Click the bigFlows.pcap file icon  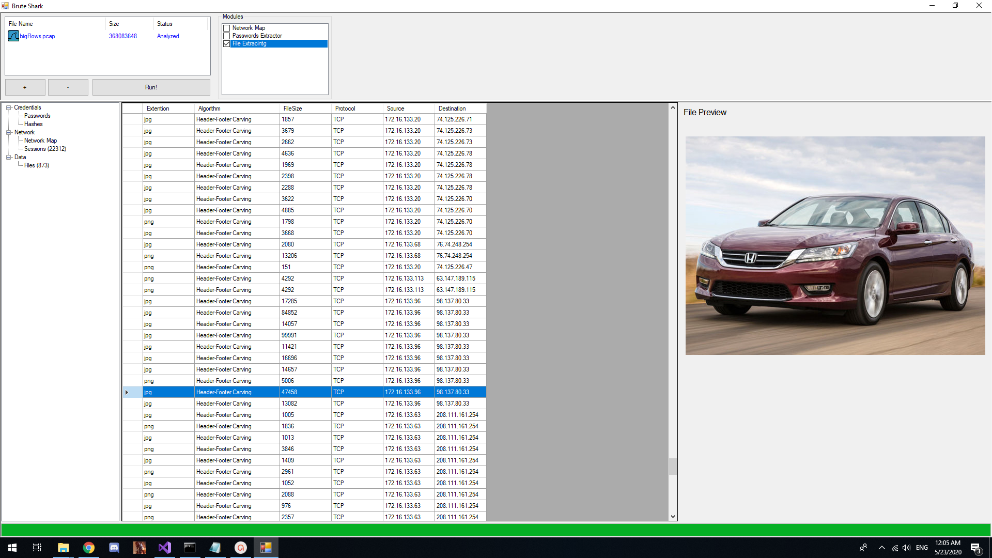click(13, 36)
